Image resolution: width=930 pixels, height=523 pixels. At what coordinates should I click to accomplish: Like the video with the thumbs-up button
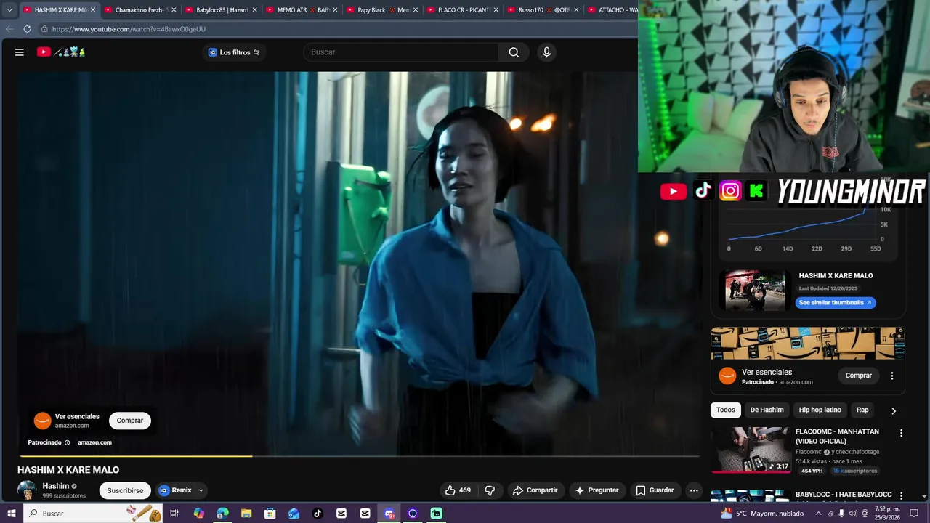pos(458,490)
